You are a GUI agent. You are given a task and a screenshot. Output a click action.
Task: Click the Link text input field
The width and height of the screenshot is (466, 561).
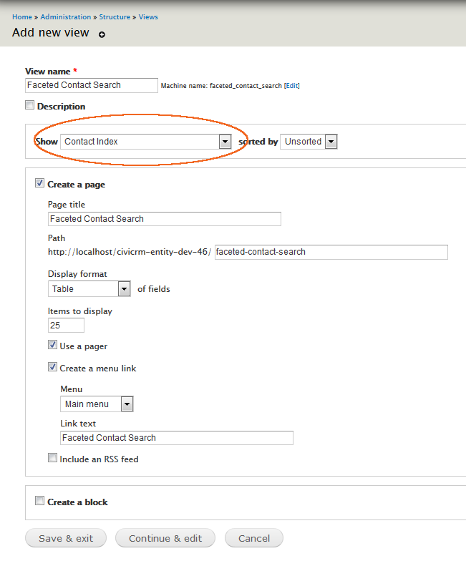(x=177, y=438)
